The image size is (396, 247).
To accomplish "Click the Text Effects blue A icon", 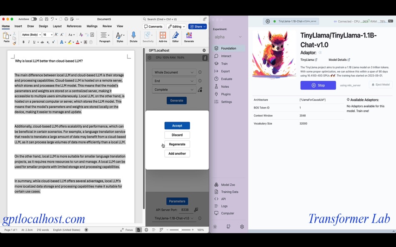I will tap(62, 42).
